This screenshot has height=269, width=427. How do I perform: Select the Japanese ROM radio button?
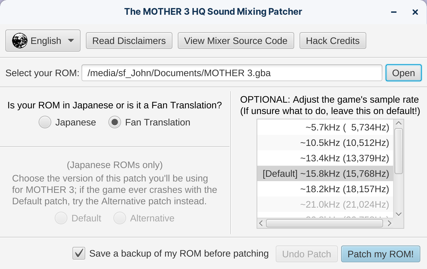45,122
